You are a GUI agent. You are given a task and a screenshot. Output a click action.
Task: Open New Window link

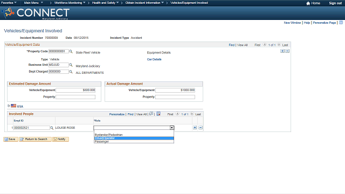tap(292, 23)
